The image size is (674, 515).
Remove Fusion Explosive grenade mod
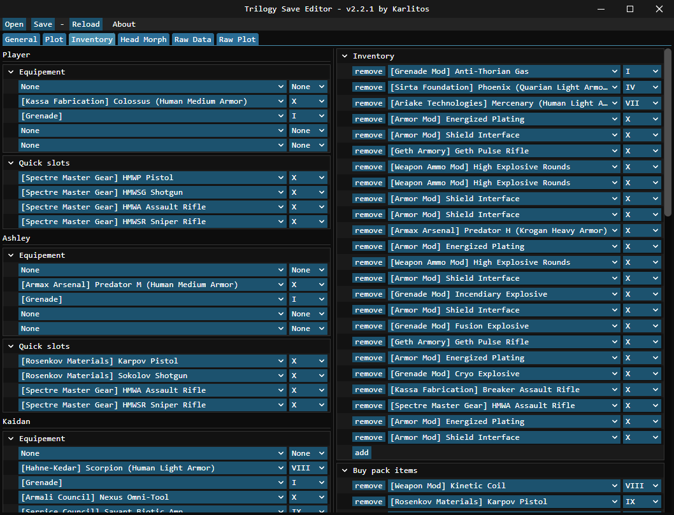pyautogui.click(x=368, y=326)
